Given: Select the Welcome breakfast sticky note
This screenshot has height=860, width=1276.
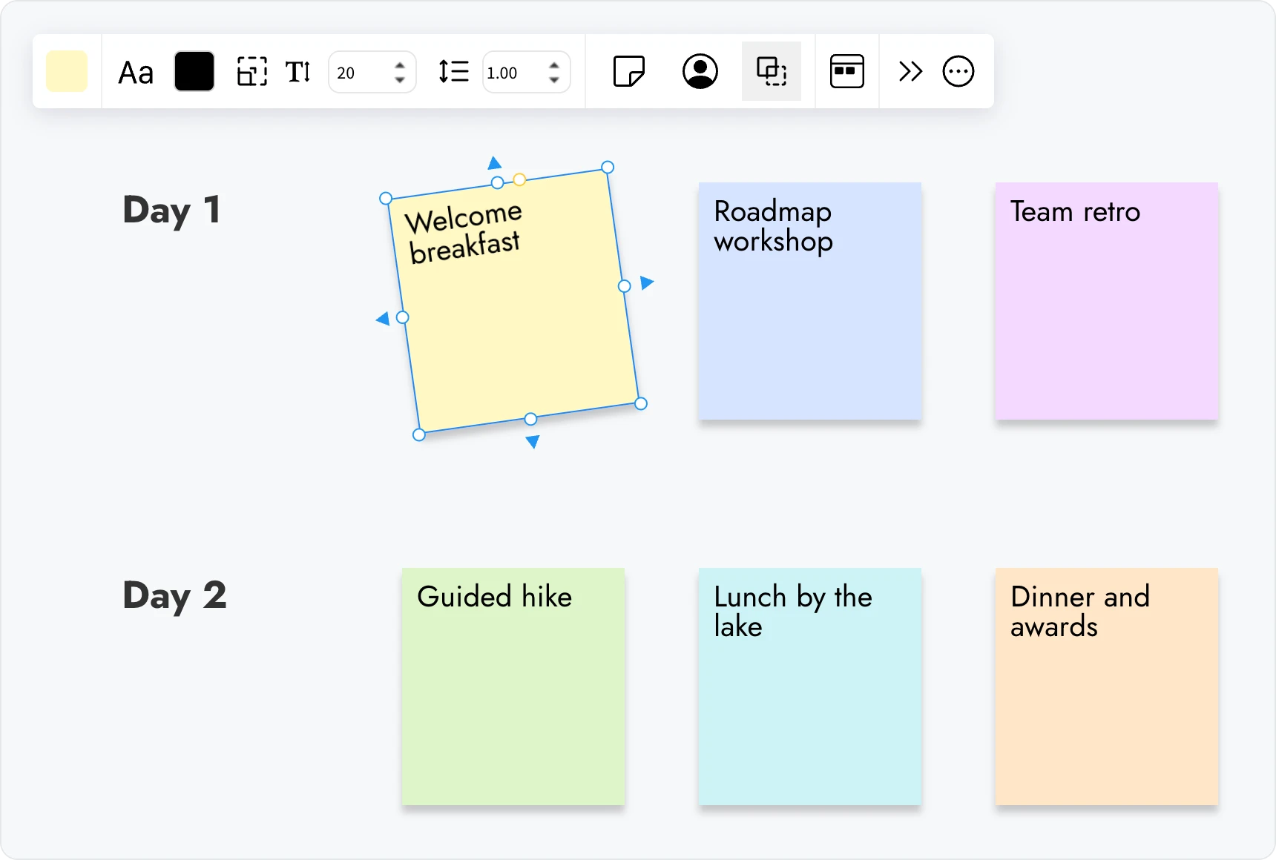Looking at the screenshot, I should point(513,301).
